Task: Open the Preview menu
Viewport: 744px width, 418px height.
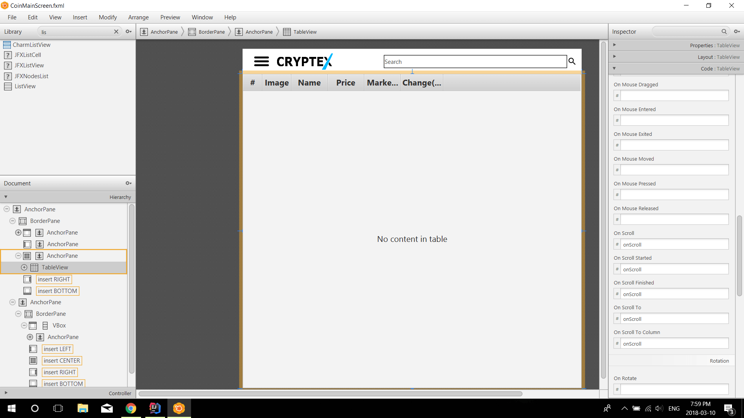Action: click(170, 17)
